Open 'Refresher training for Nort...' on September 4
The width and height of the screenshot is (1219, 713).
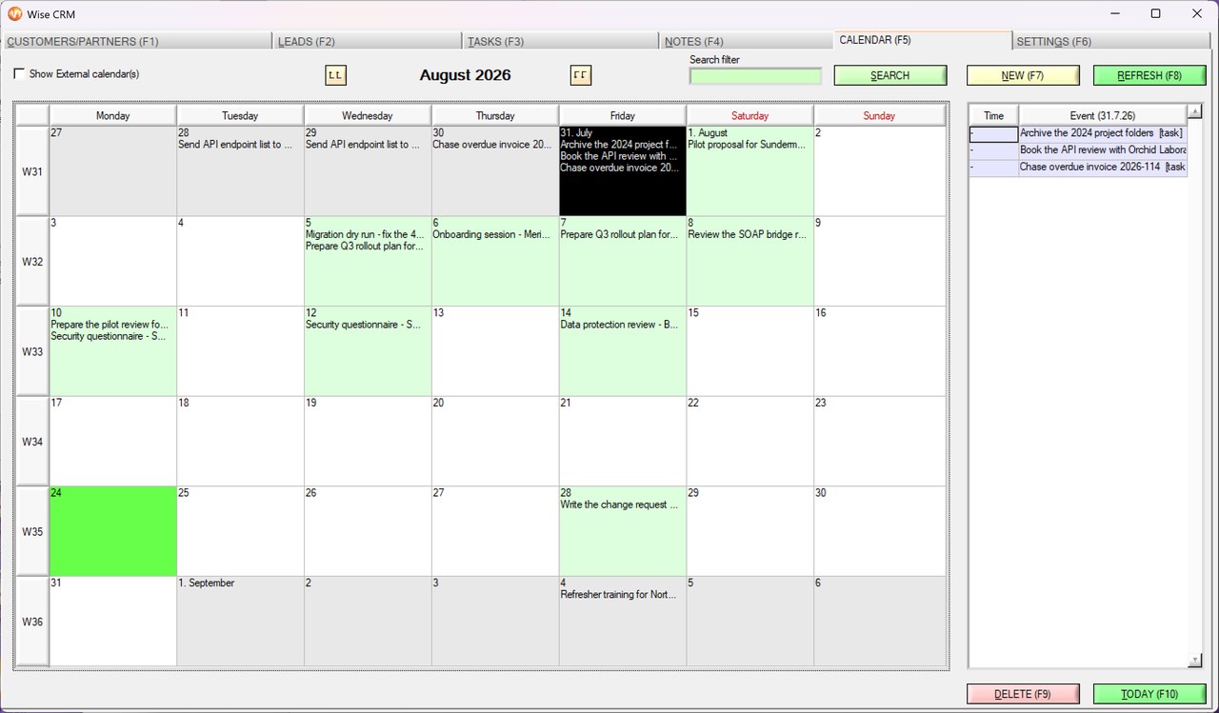click(618, 595)
